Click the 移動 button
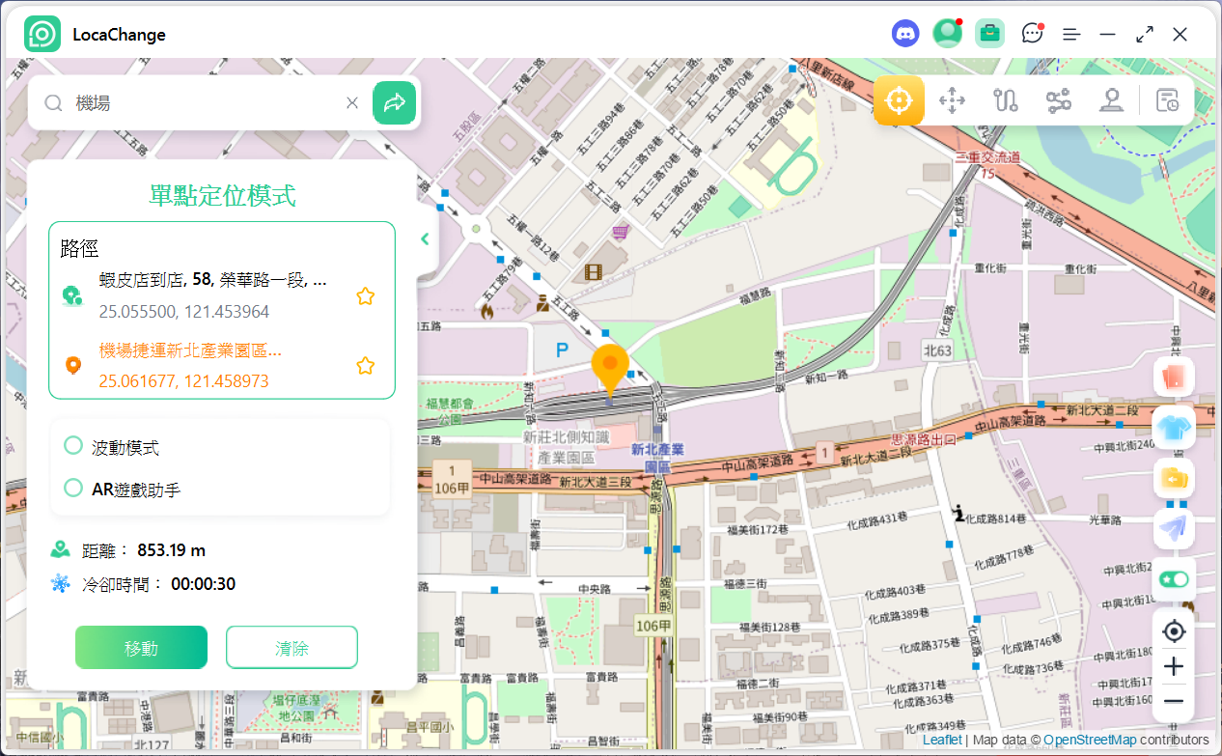The width and height of the screenshot is (1222, 756). pyautogui.click(x=141, y=647)
